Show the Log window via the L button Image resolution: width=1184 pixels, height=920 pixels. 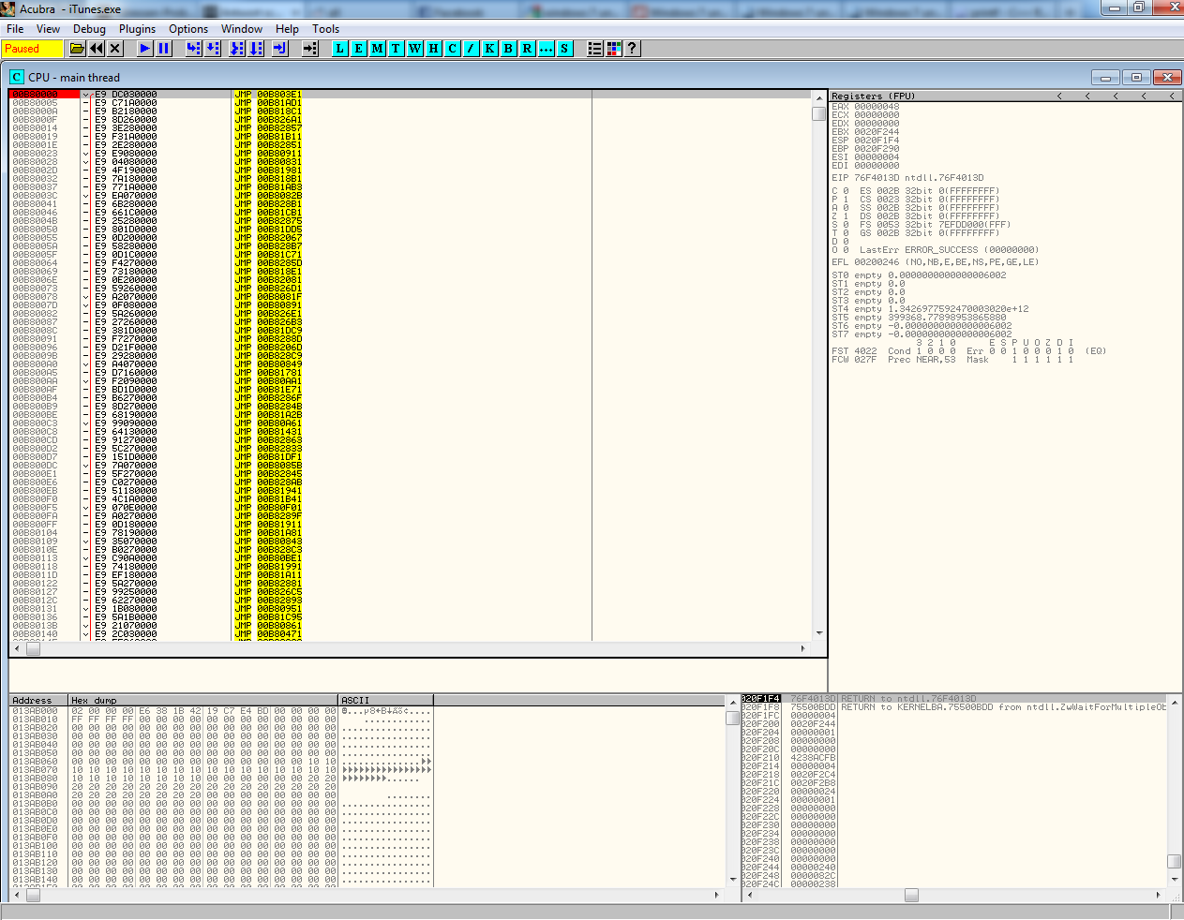click(x=340, y=49)
